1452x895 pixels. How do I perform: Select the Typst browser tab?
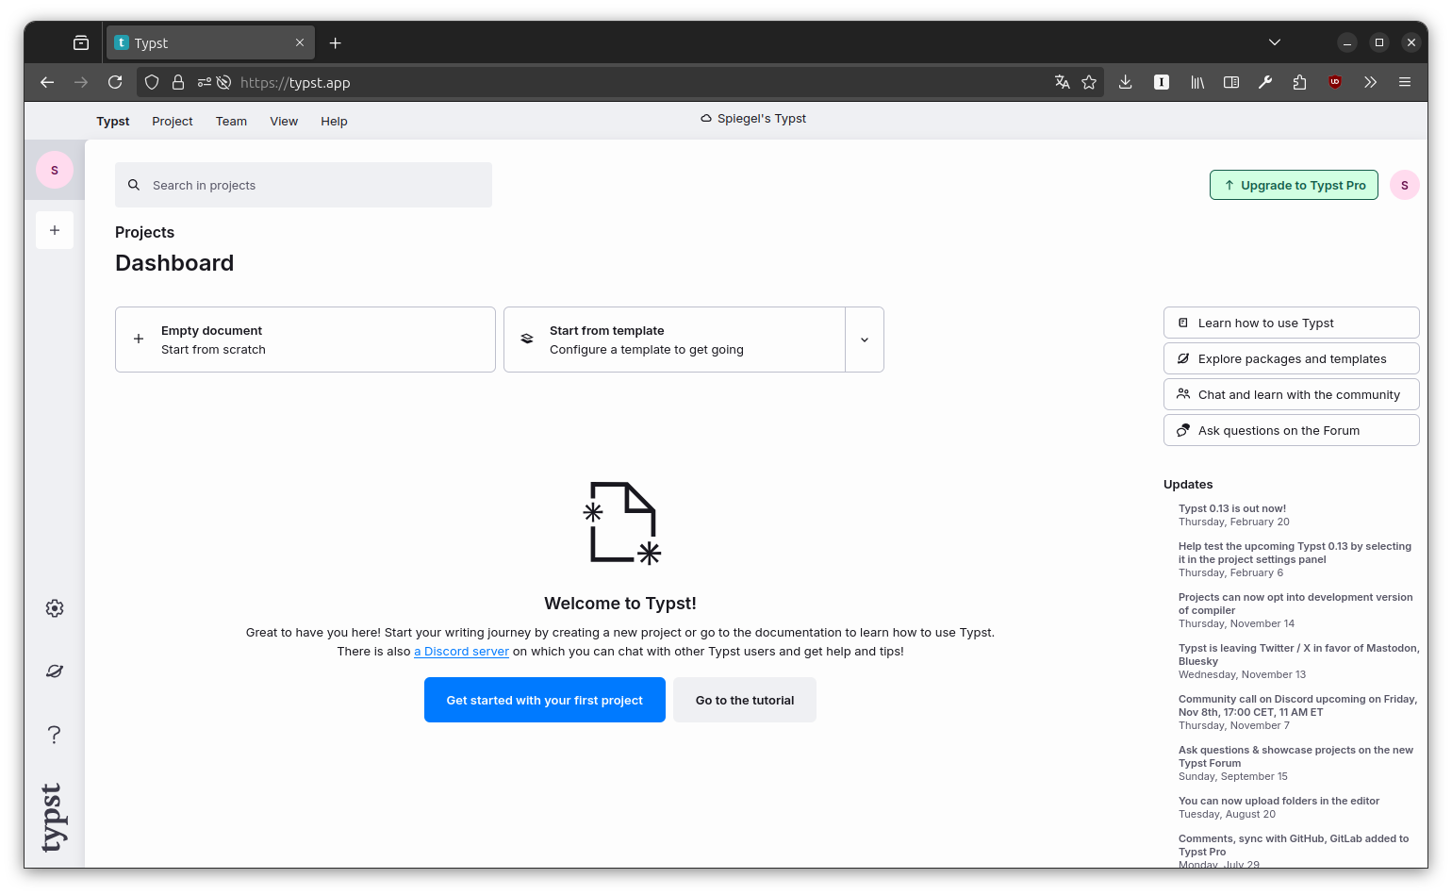(210, 42)
